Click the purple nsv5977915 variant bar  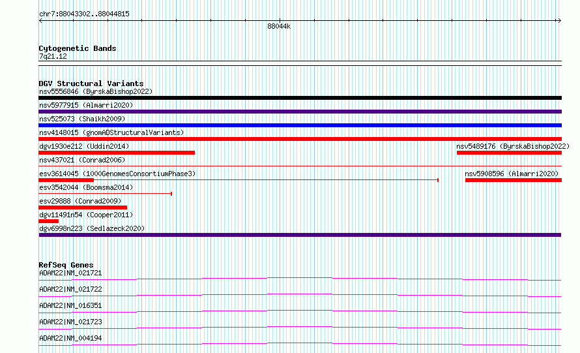[300, 112]
